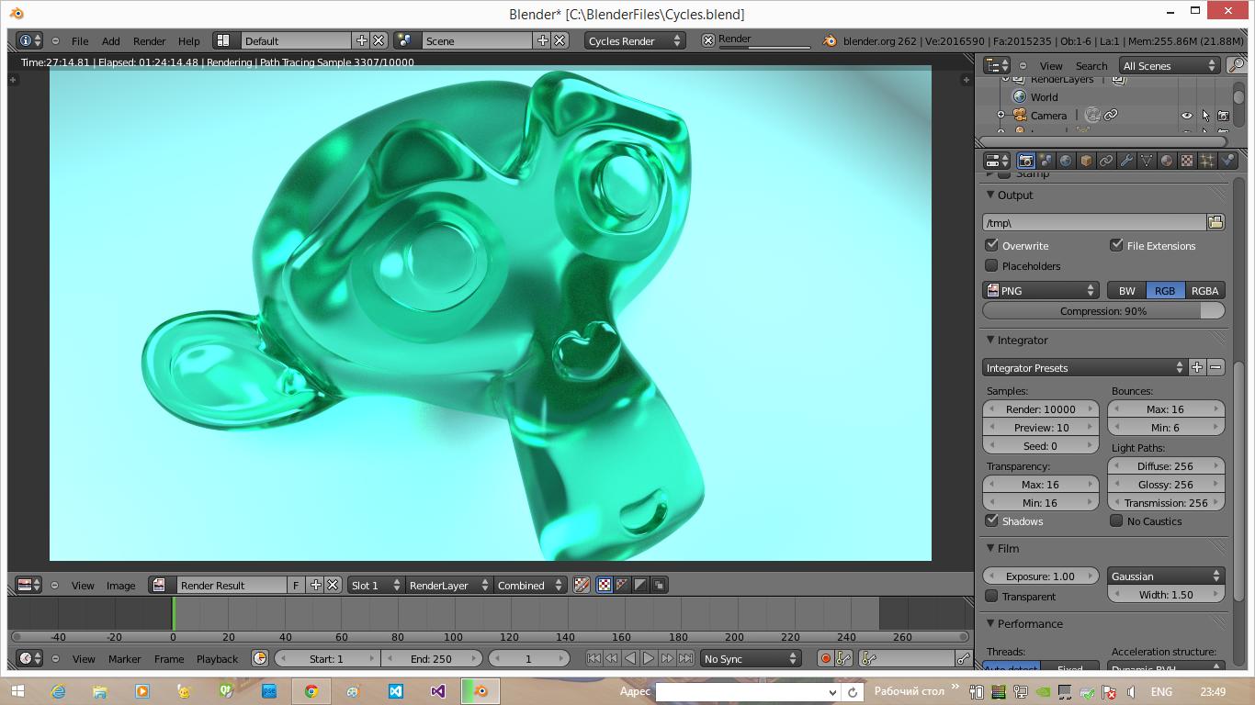Play the animation forward

(x=649, y=658)
